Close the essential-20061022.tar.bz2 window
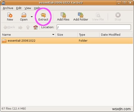This screenshot has height=112, width=134. 130,3
